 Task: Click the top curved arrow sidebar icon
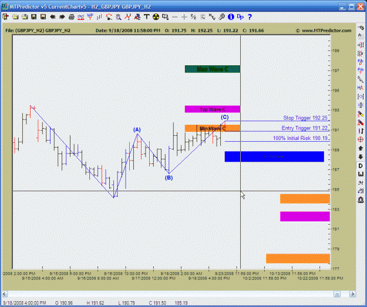click(x=361, y=28)
